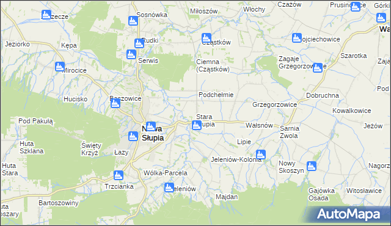391x226 pixels.
Task: Click the Lipie place label
Action: pos(244,142)
